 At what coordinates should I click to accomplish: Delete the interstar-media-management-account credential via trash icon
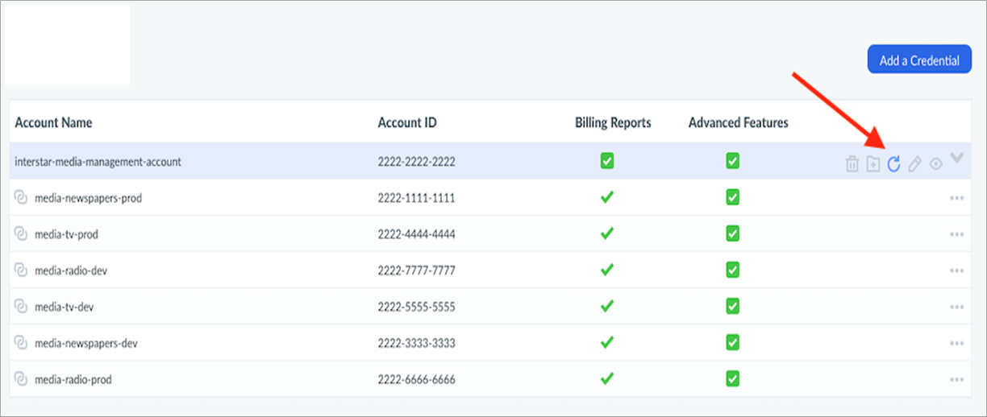[x=852, y=164]
